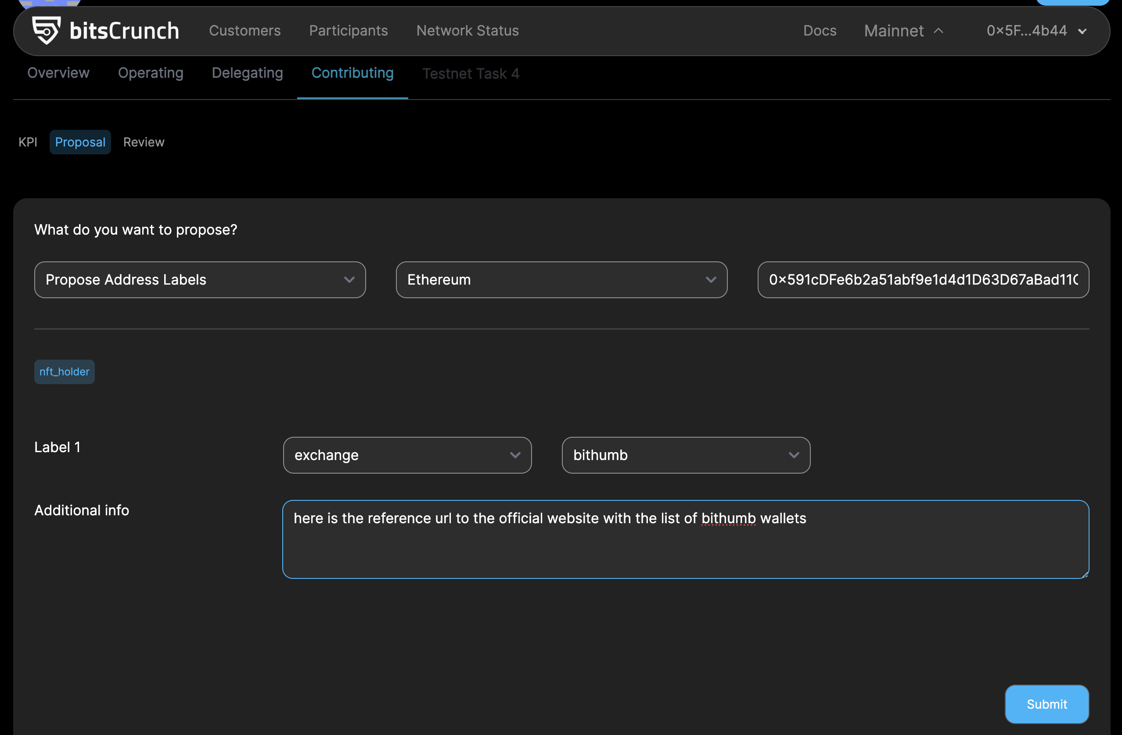Open the 0x5F...4b44 wallet menu
1122x735 pixels.
pos(1036,31)
